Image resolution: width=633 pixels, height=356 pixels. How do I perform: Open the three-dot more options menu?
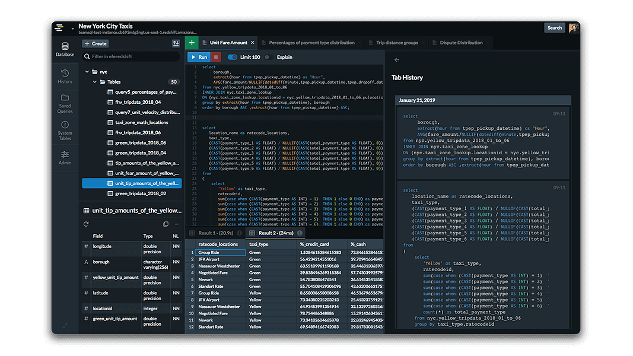coord(176,224)
